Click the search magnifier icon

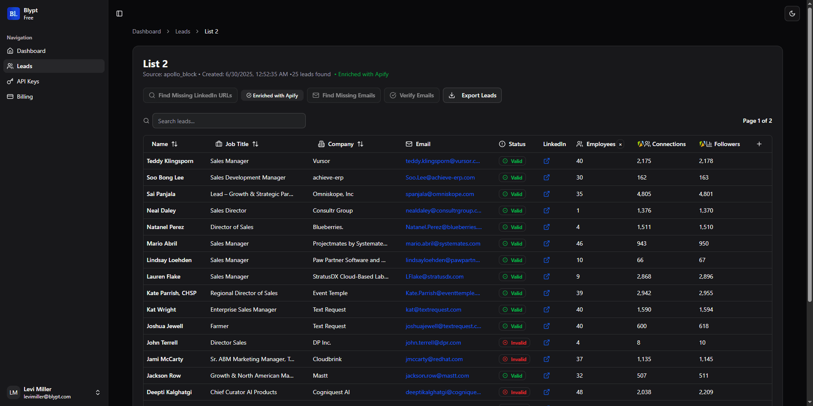[146, 121]
